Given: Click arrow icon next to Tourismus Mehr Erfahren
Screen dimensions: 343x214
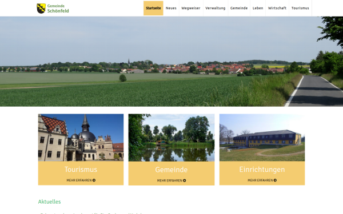Looking at the screenshot, I should [x=94, y=180].
